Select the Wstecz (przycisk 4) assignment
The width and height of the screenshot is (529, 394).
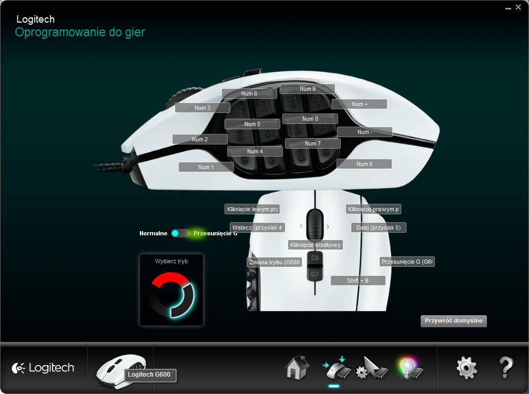(x=257, y=227)
